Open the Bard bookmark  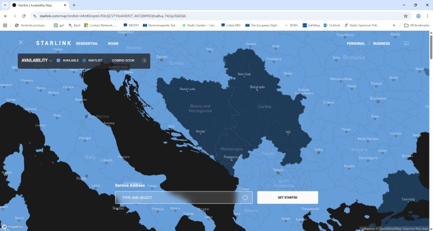[x=74, y=25]
